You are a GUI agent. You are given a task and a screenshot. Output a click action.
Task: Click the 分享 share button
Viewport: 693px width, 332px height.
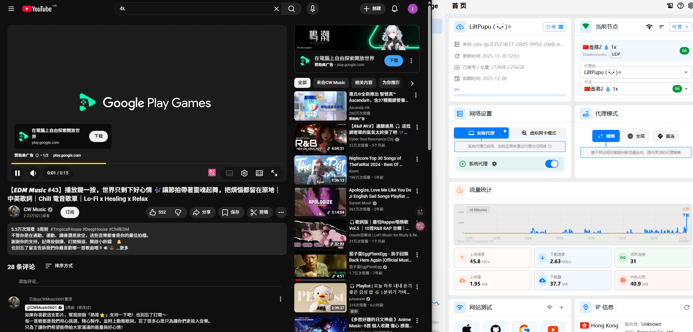click(x=202, y=212)
